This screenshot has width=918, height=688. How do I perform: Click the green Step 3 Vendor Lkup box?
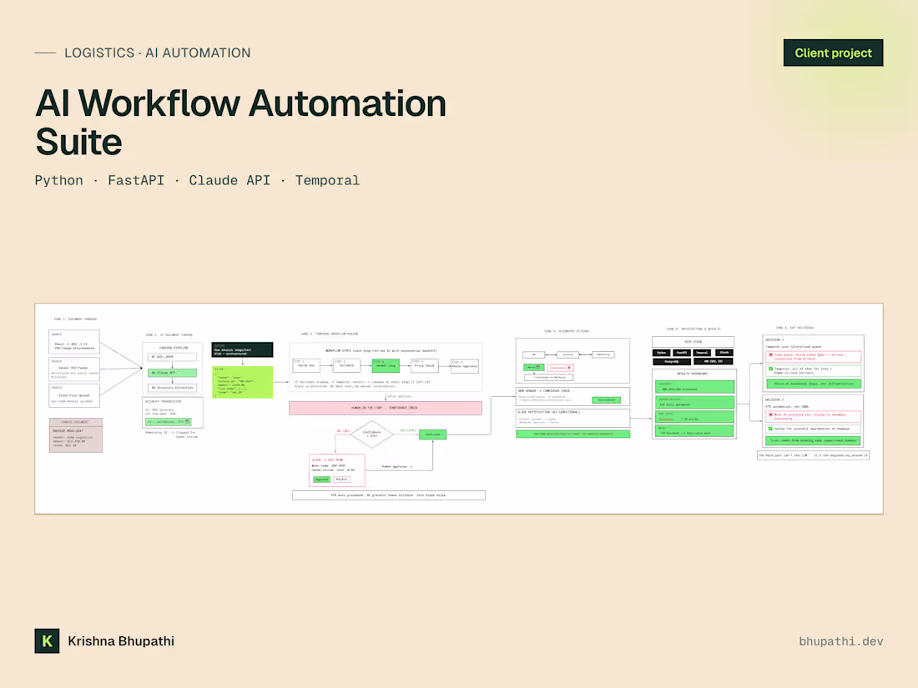coord(386,365)
